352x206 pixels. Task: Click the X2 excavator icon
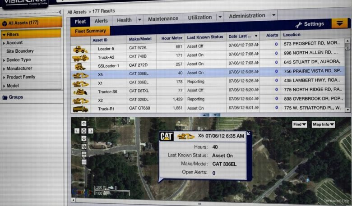81,101
